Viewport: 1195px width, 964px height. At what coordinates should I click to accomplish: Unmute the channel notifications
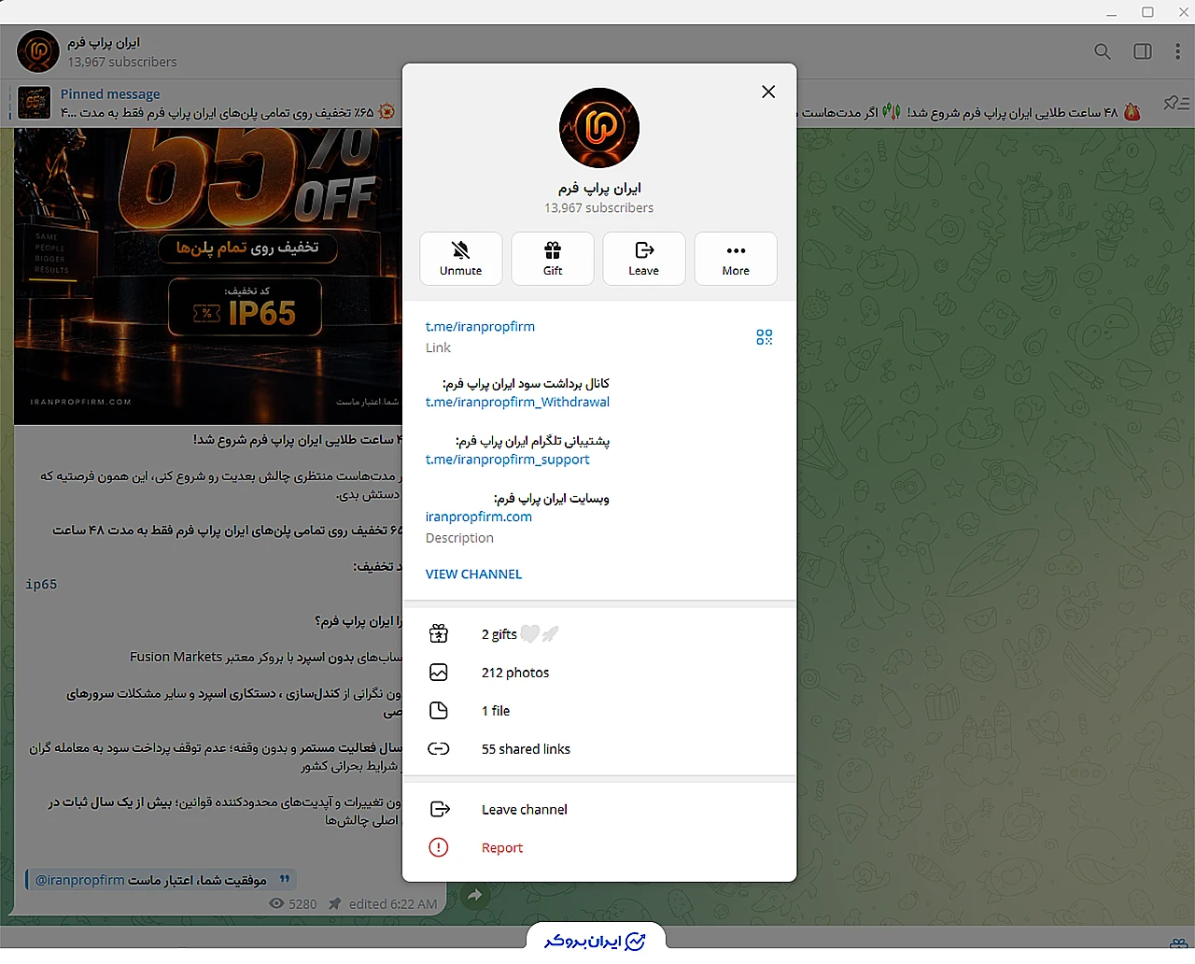pos(461,259)
